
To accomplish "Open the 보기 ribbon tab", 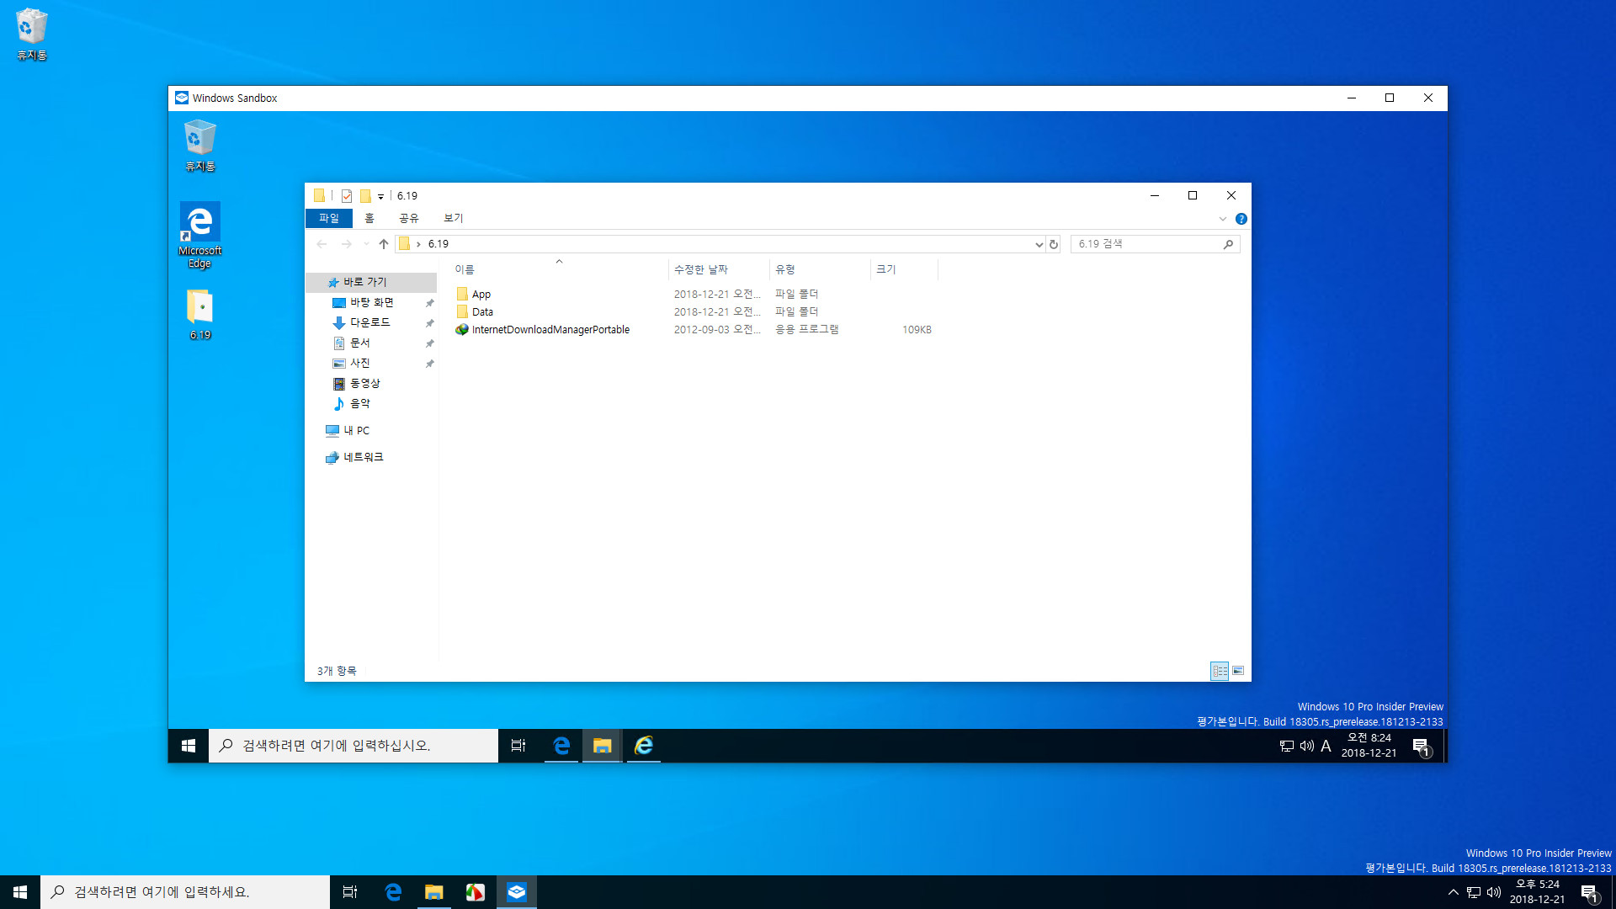I will pyautogui.click(x=454, y=218).
